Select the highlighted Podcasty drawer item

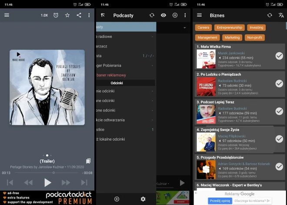(126, 27)
